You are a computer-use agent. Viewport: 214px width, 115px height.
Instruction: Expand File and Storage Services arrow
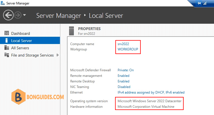pos(57,55)
